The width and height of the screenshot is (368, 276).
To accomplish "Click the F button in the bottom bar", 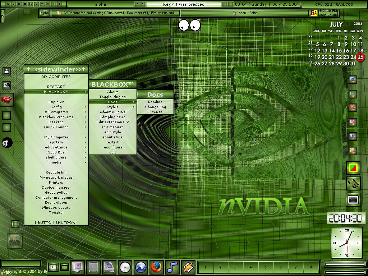I will coord(53,267).
